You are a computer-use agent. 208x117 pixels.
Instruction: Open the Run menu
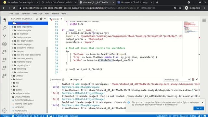tap(47, 14)
